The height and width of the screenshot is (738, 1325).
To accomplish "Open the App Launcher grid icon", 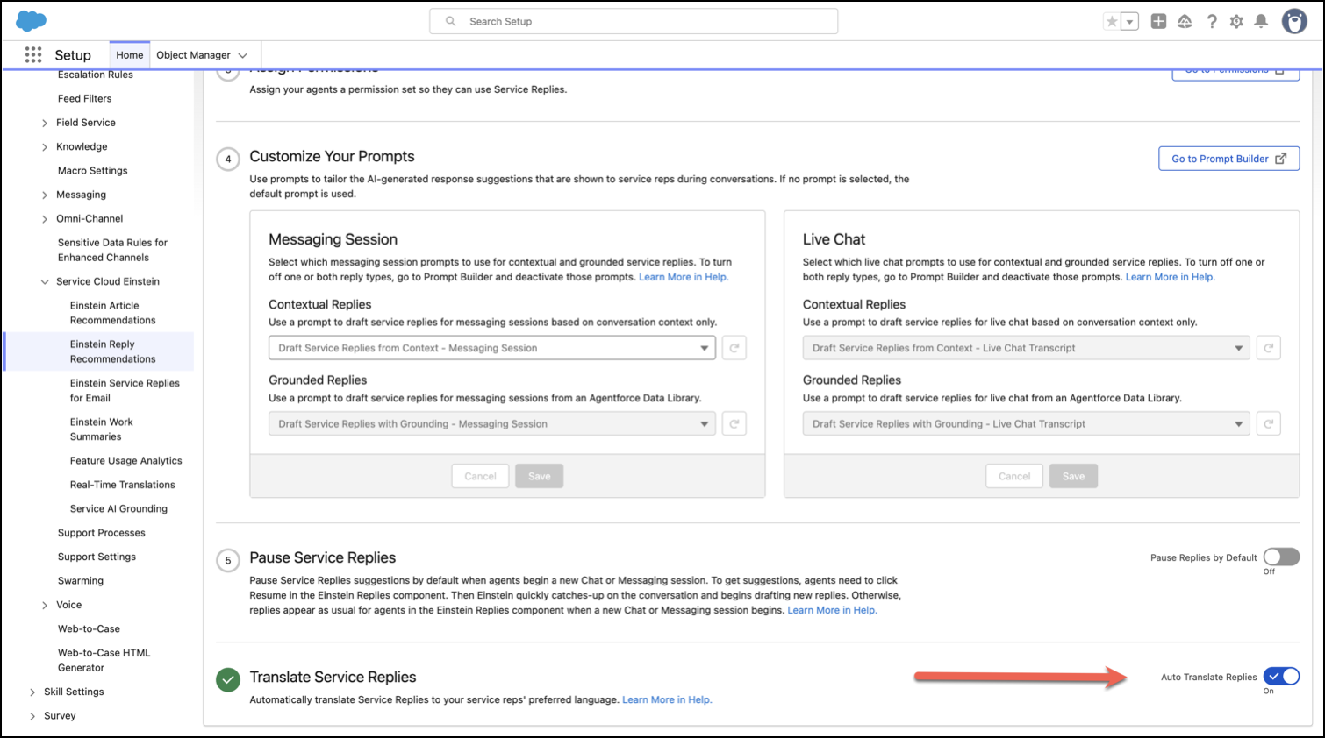I will pyautogui.click(x=33, y=55).
